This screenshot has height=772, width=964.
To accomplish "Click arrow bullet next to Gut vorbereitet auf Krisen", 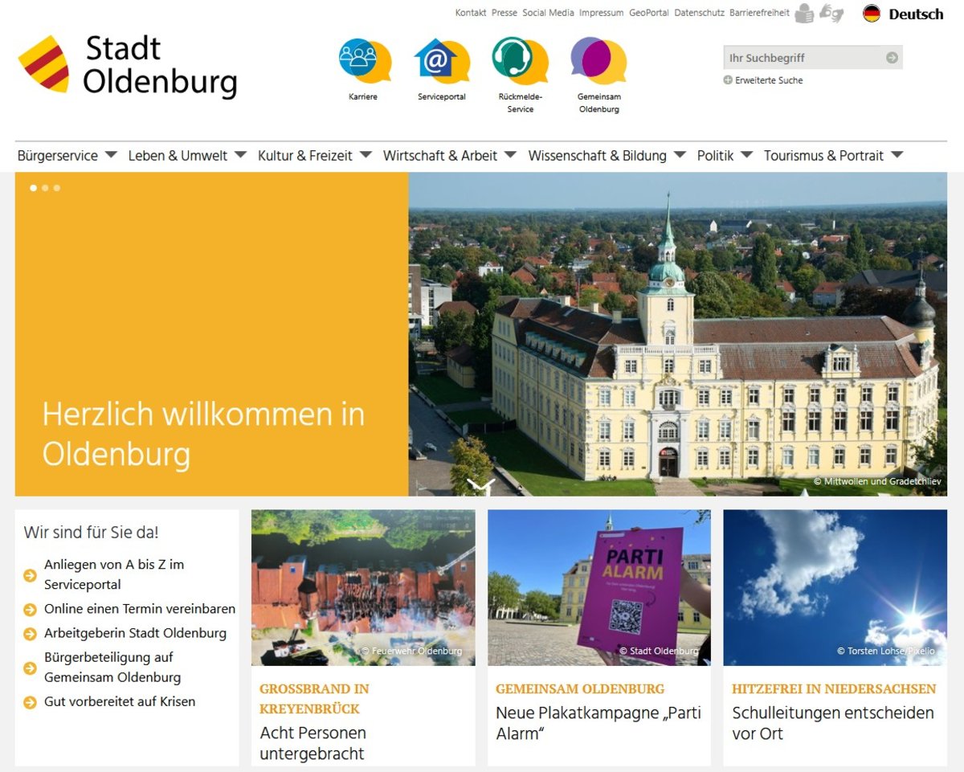I will click(x=30, y=703).
